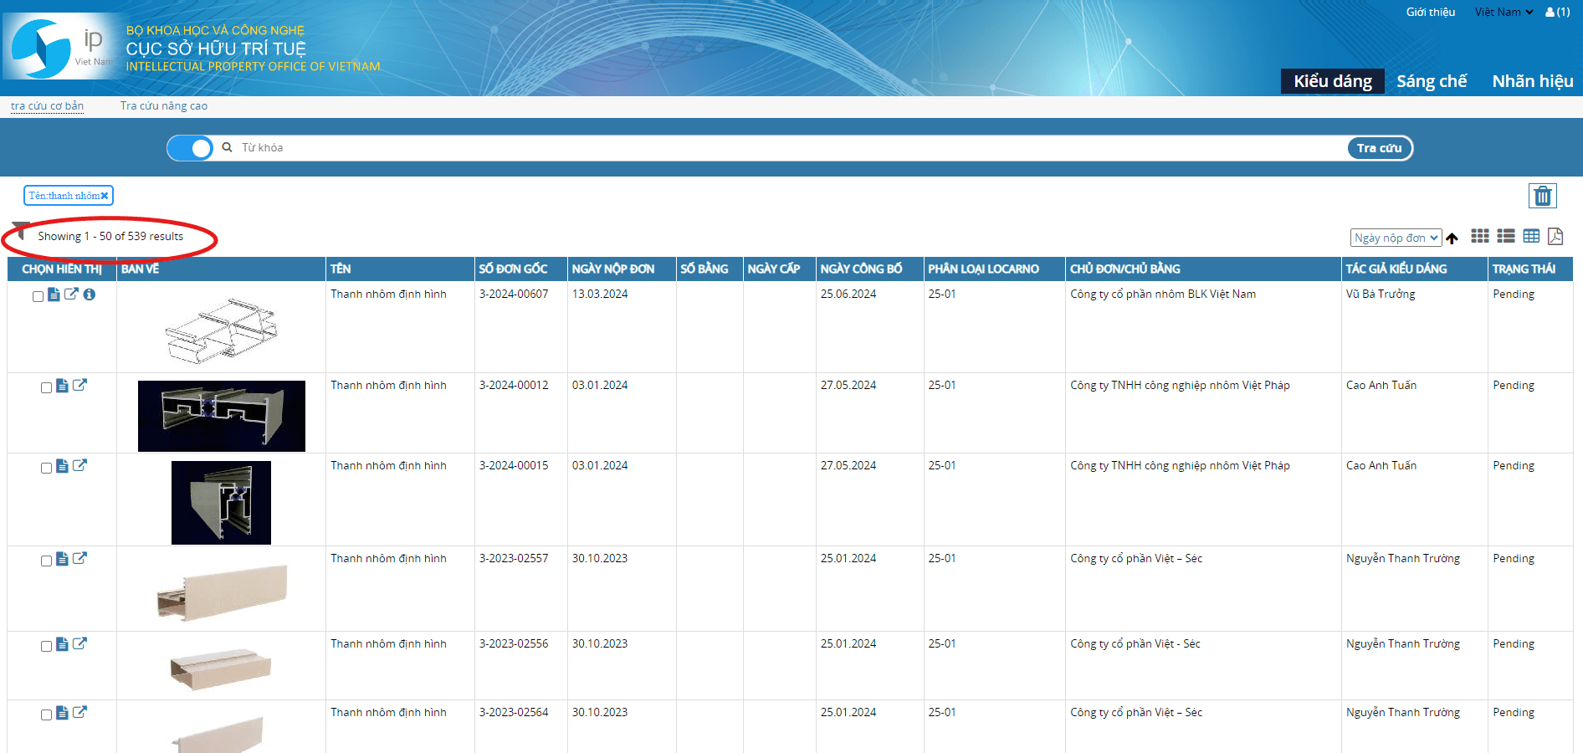Viewport: 1583px width, 753px height.
Task: Open application 3-2024-00012 in a new window
Action: (80, 386)
